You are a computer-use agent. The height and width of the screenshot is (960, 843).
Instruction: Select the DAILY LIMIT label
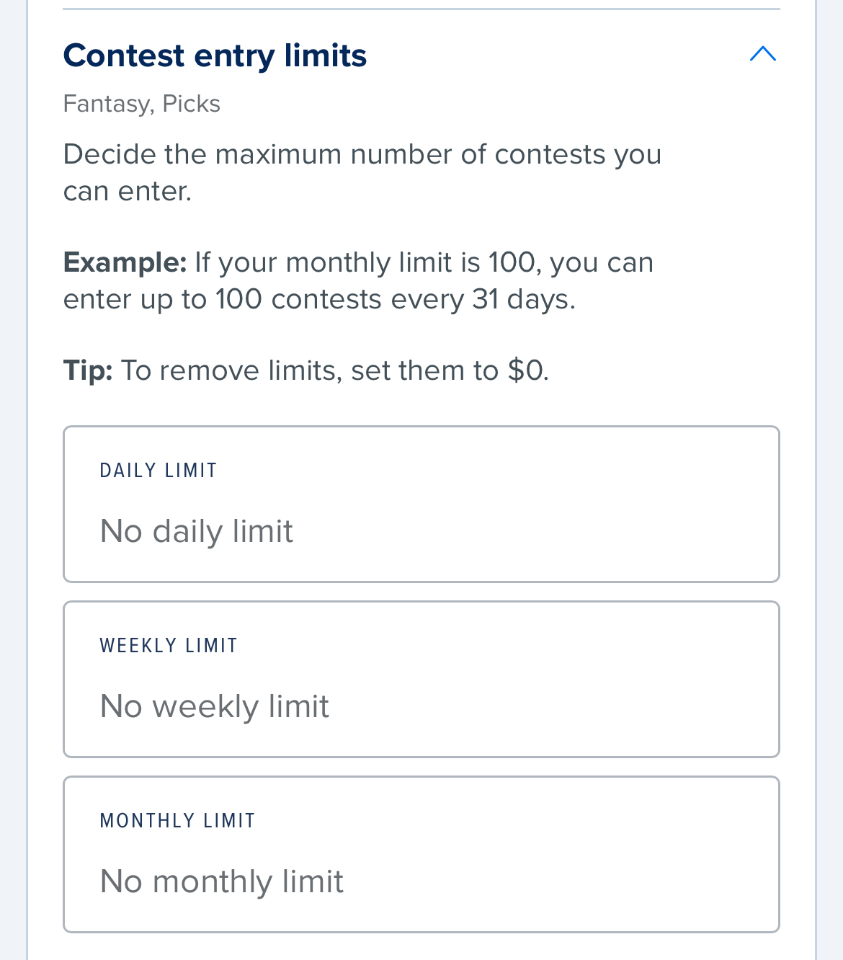(158, 470)
